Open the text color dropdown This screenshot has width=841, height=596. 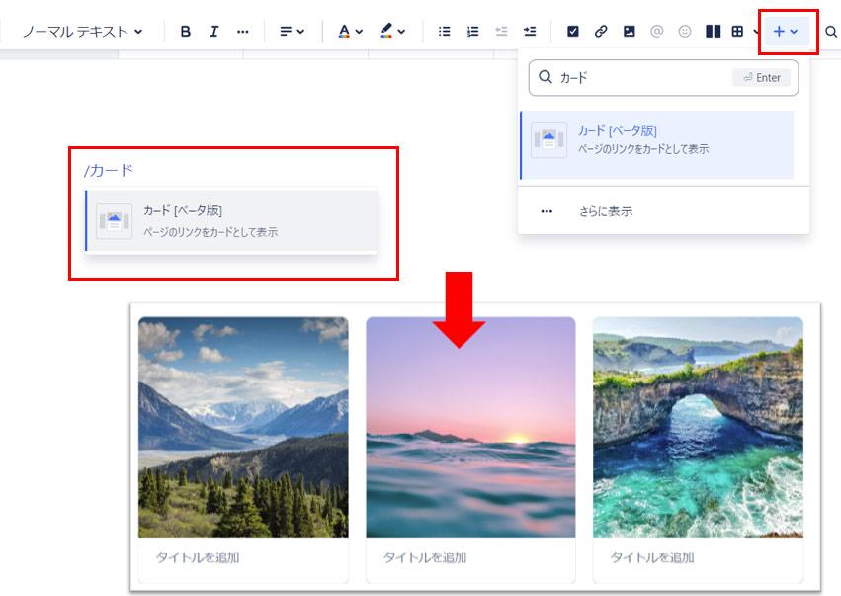pyautogui.click(x=350, y=32)
